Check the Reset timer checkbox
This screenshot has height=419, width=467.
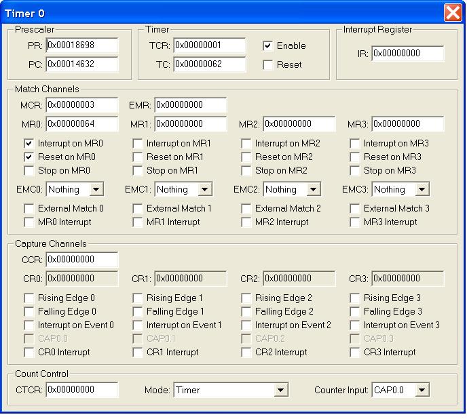(267, 65)
